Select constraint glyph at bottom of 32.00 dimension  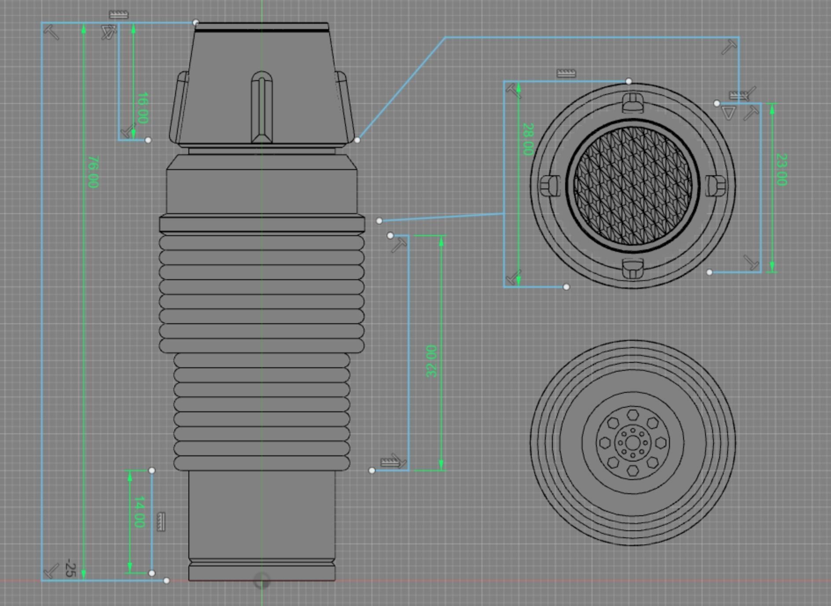point(390,462)
